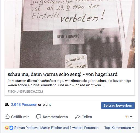Click the blue like reaction icon
Screen dimensions: 140x133
point(11,128)
